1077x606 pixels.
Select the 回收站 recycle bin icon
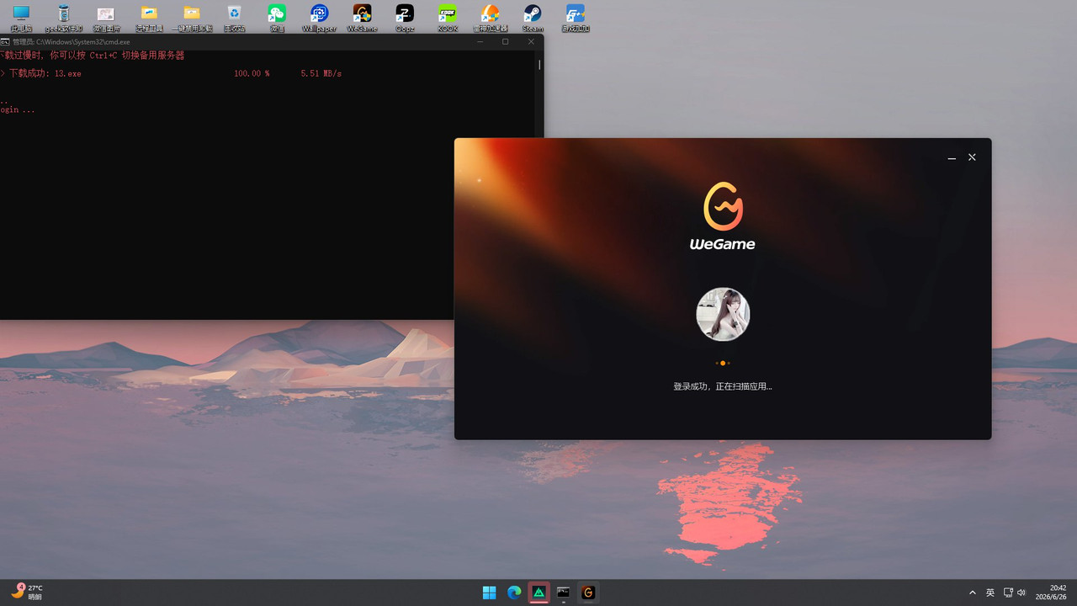tap(234, 17)
